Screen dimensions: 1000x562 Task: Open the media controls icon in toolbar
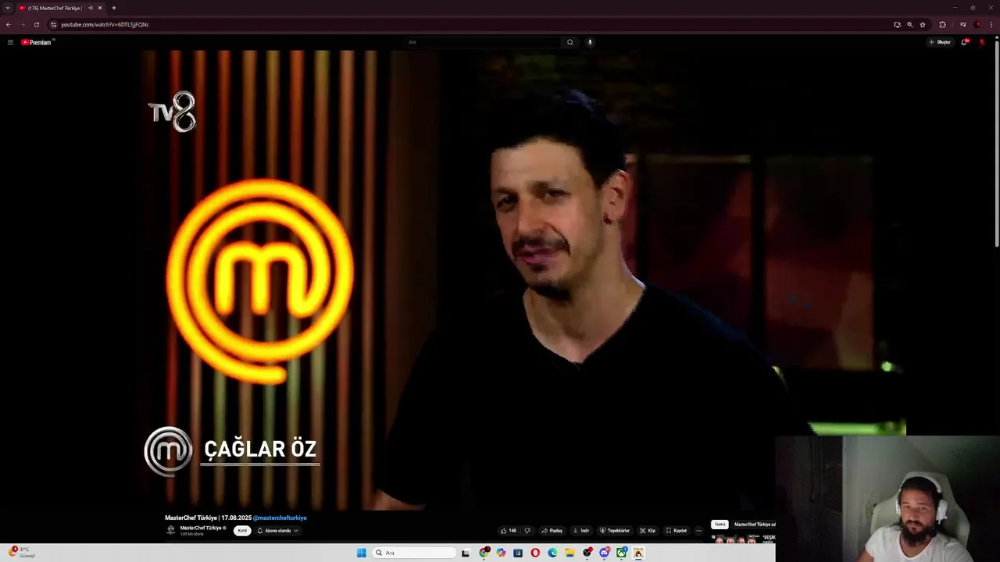(x=963, y=24)
